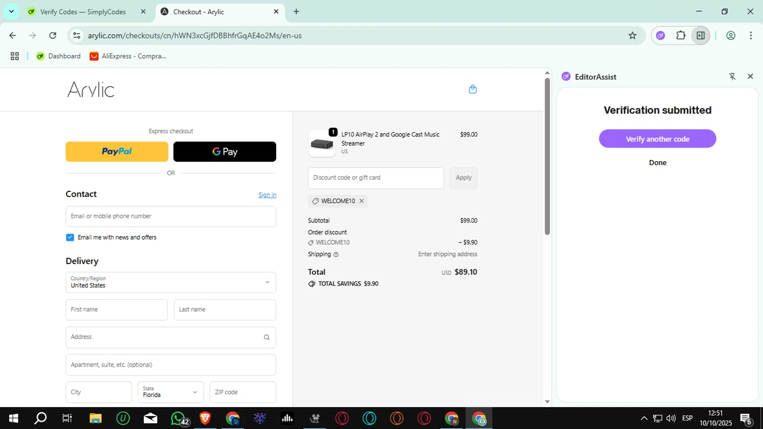Click the City field
763x429 pixels.
(99, 392)
